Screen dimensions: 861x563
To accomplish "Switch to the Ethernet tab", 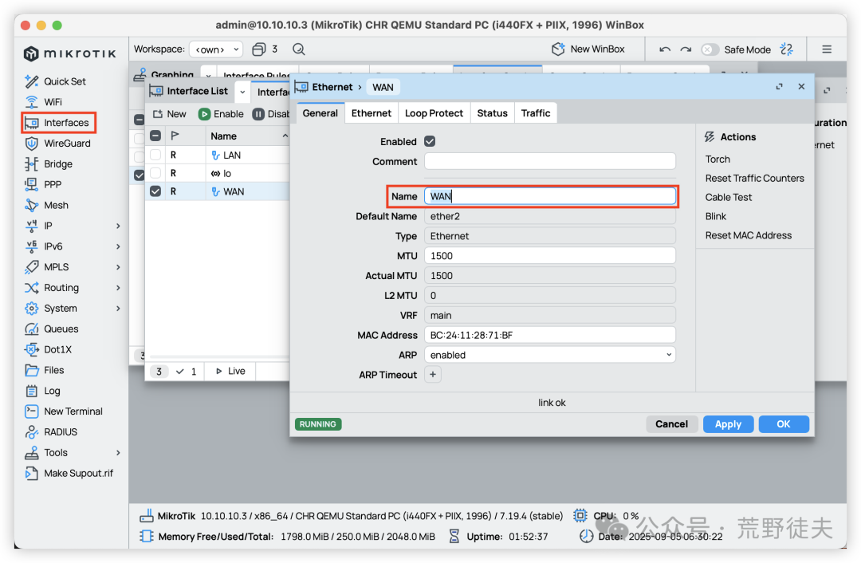I will 372,113.
